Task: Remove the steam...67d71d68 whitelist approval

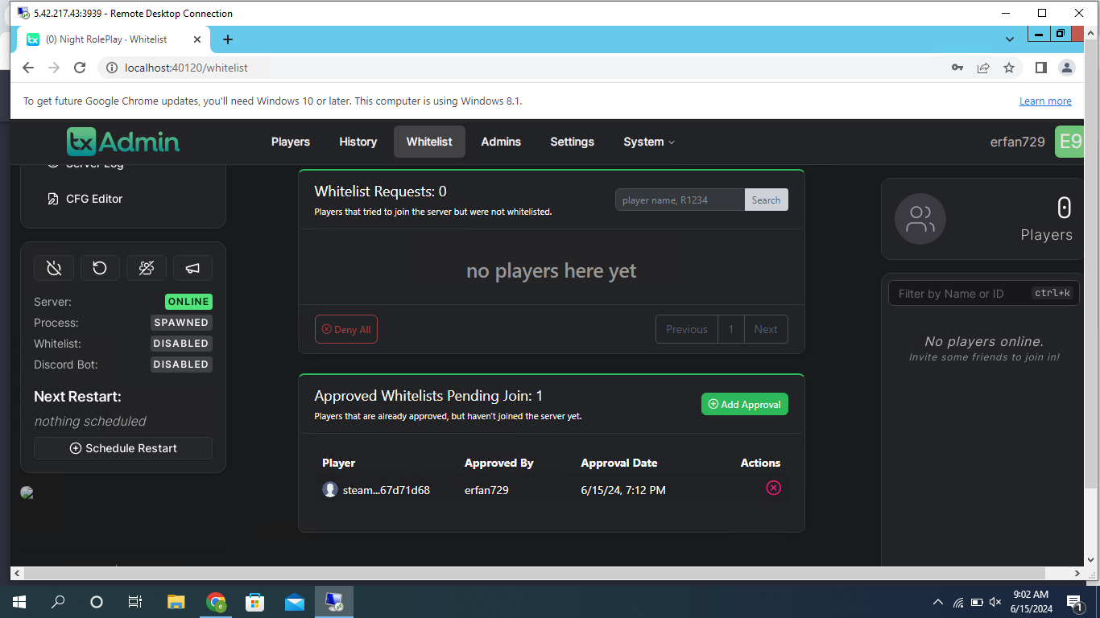Action: click(x=773, y=488)
